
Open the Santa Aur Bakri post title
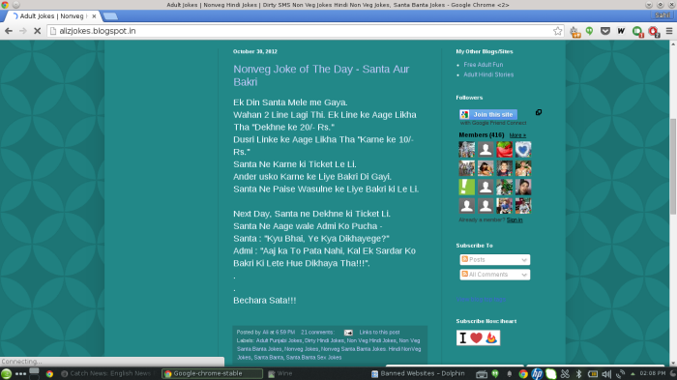point(321,75)
